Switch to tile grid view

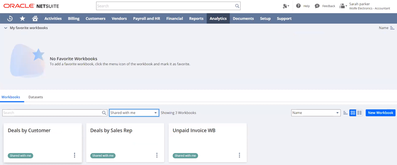(353, 113)
